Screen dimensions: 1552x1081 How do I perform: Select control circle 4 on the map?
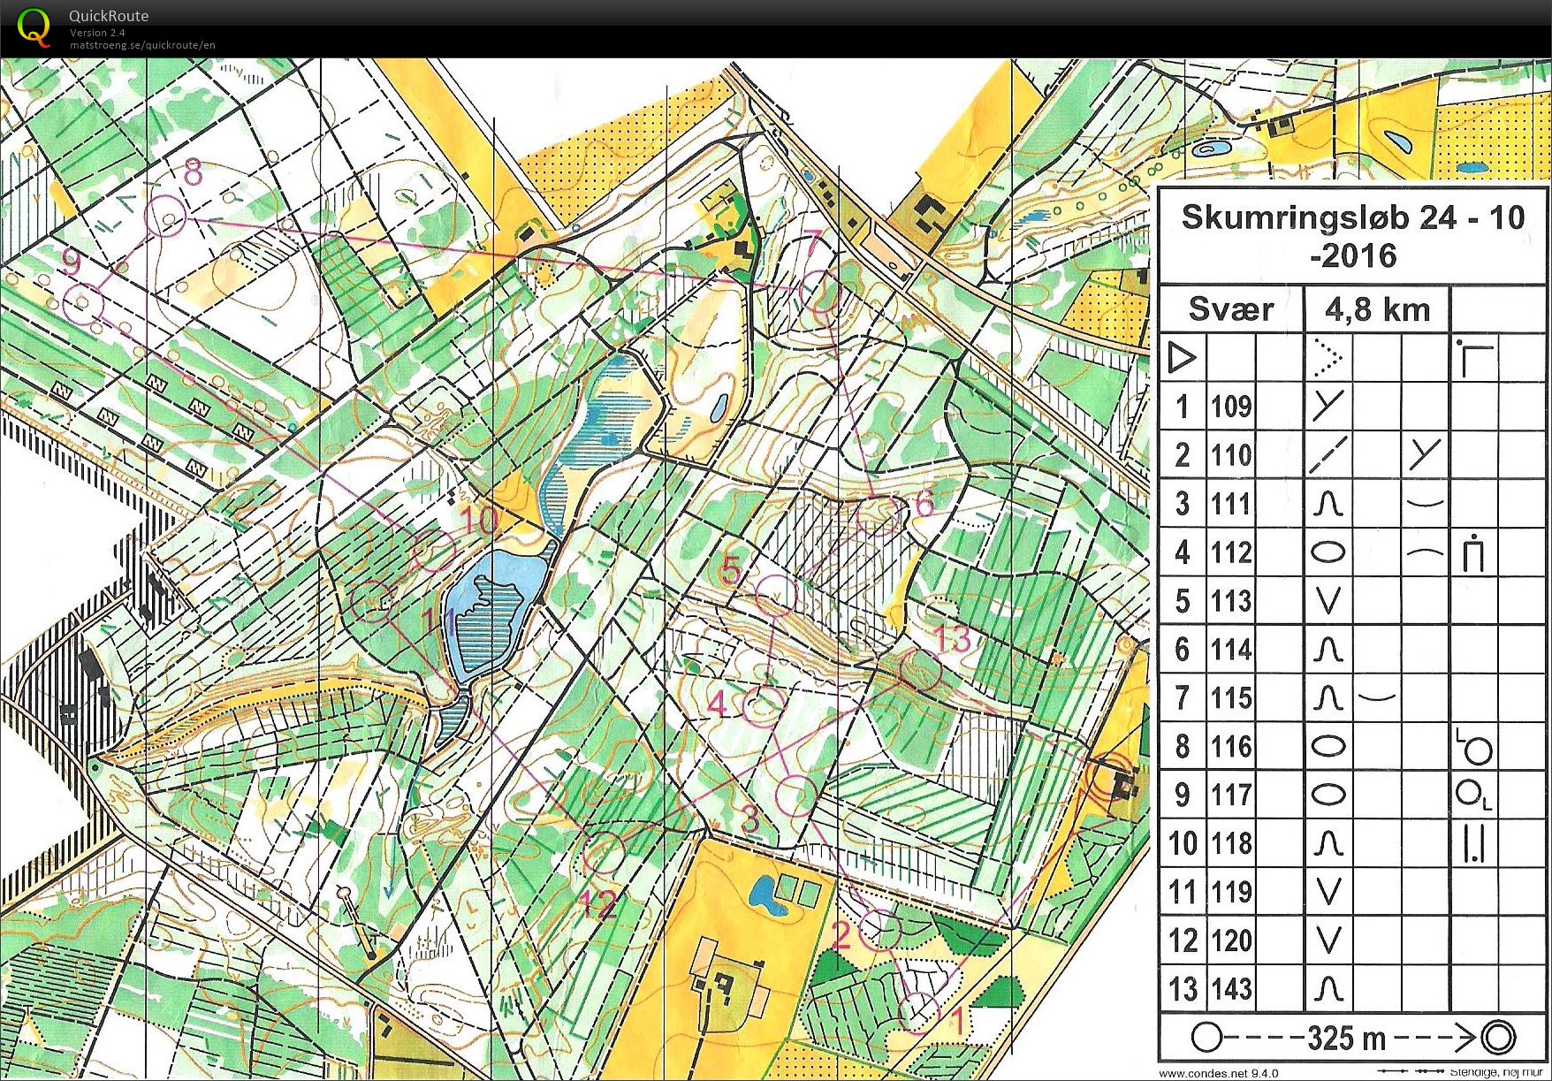[x=764, y=704]
